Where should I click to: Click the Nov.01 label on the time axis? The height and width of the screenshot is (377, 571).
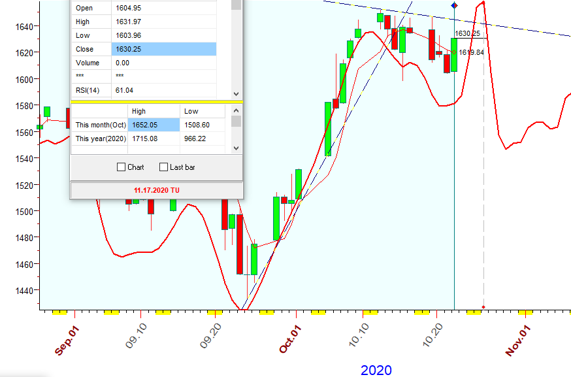pos(519,340)
